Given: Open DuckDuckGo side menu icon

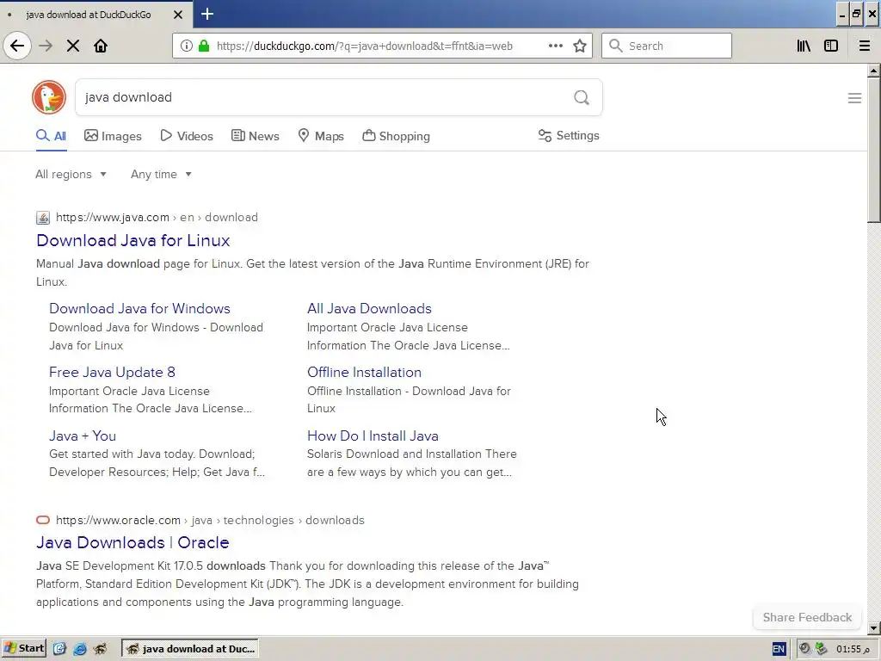Looking at the screenshot, I should pyautogui.click(x=854, y=98).
